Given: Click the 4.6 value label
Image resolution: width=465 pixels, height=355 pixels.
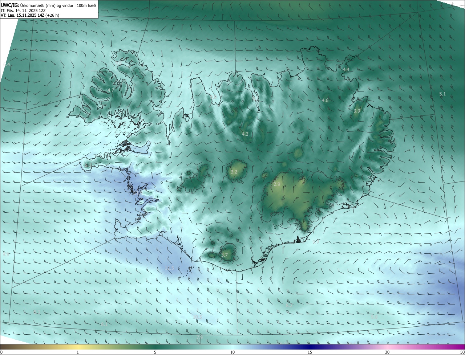Looking at the screenshot, I should [x=325, y=101].
